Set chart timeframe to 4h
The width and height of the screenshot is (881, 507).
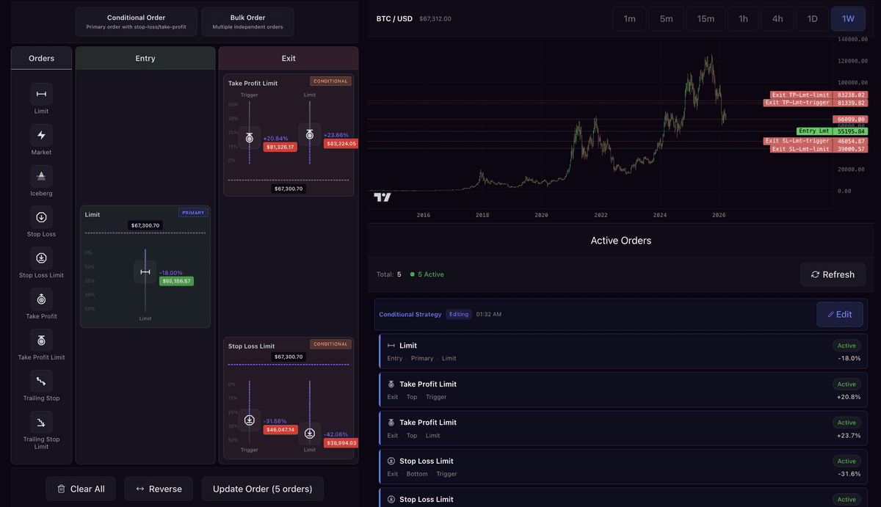(777, 19)
